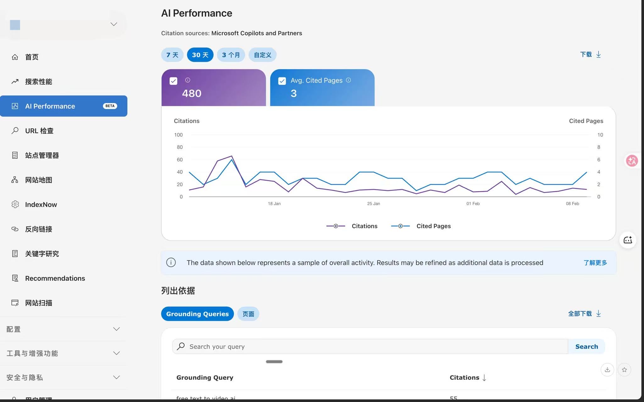Click the floating chat assistant icon
The image size is (644, 402).
628,240
